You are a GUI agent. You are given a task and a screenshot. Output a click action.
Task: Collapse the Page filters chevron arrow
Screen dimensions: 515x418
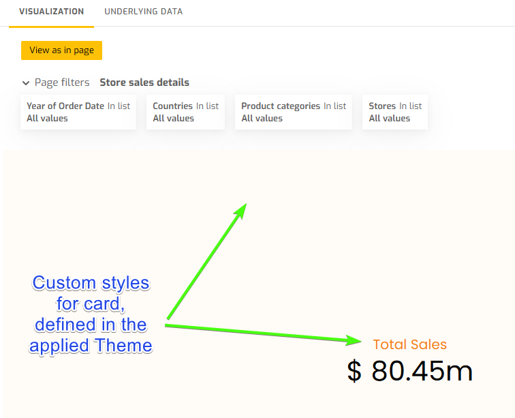pyautogui.click(x=26, y=83)
